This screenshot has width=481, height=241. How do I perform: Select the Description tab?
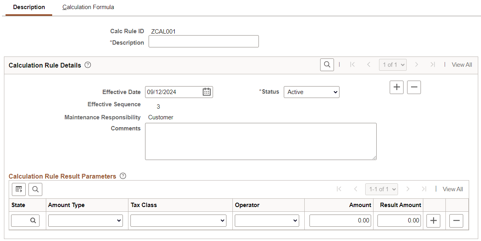(x=28, y=7)
